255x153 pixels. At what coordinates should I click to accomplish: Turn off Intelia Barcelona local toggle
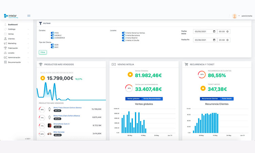[124, 35]
